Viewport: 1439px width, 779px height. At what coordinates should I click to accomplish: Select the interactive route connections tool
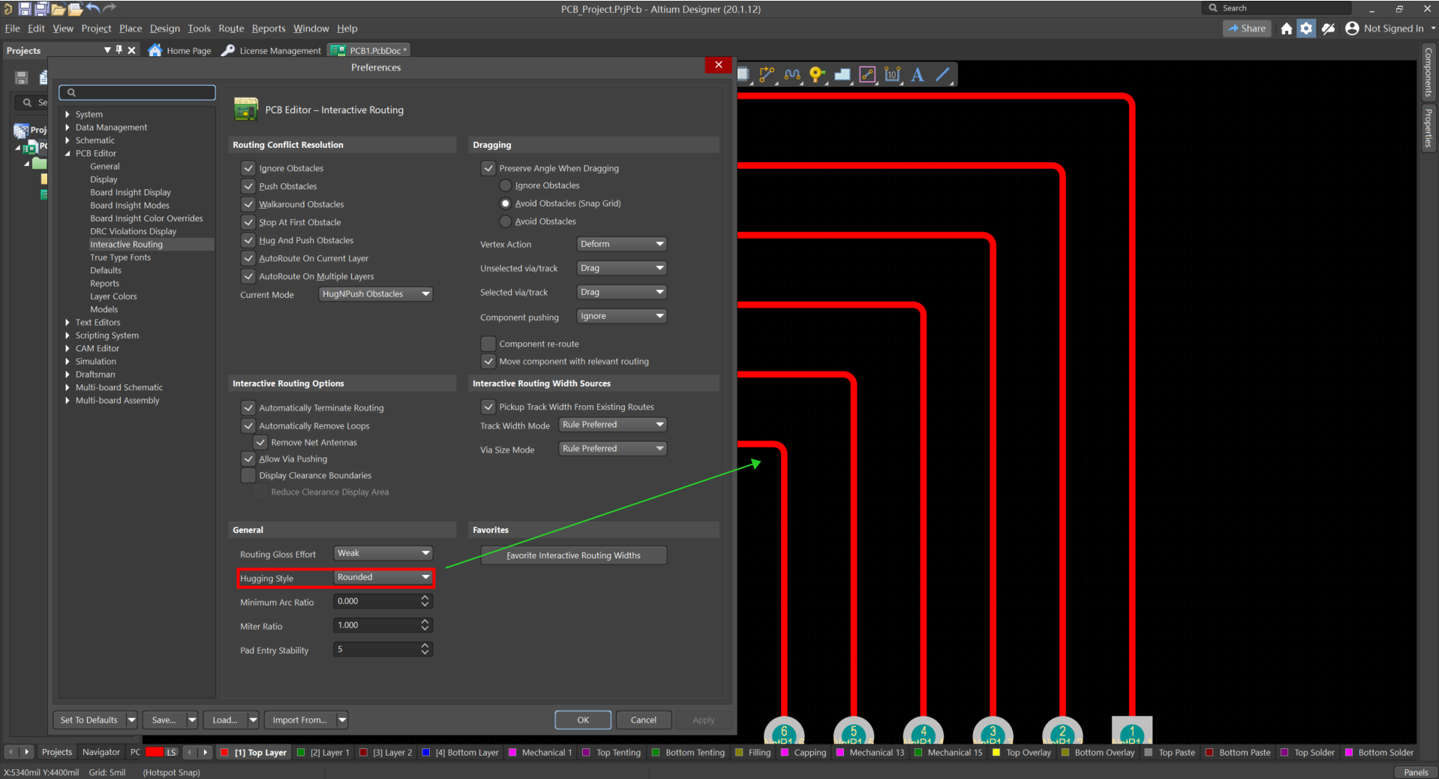(x=767, y=74)
